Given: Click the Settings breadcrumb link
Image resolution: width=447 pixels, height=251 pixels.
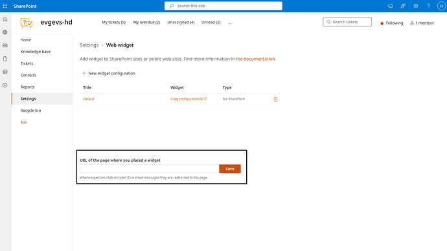Looking at the screenshot, I should click(89, 45).
